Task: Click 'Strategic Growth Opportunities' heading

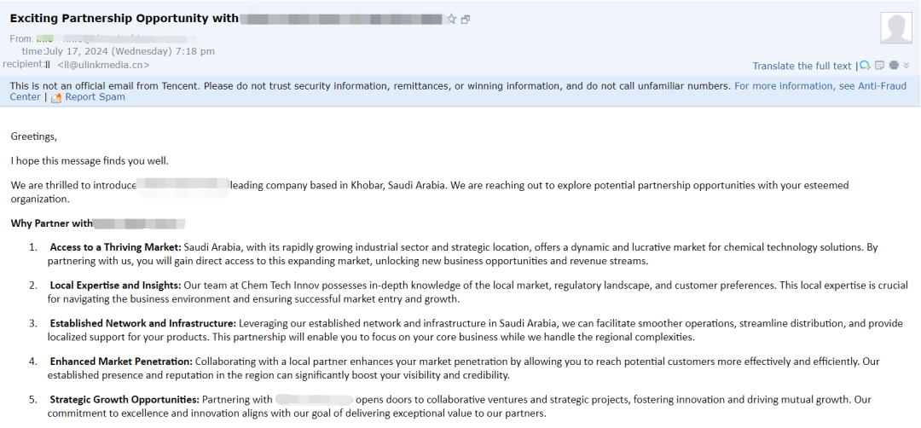Action: [124, 399]
